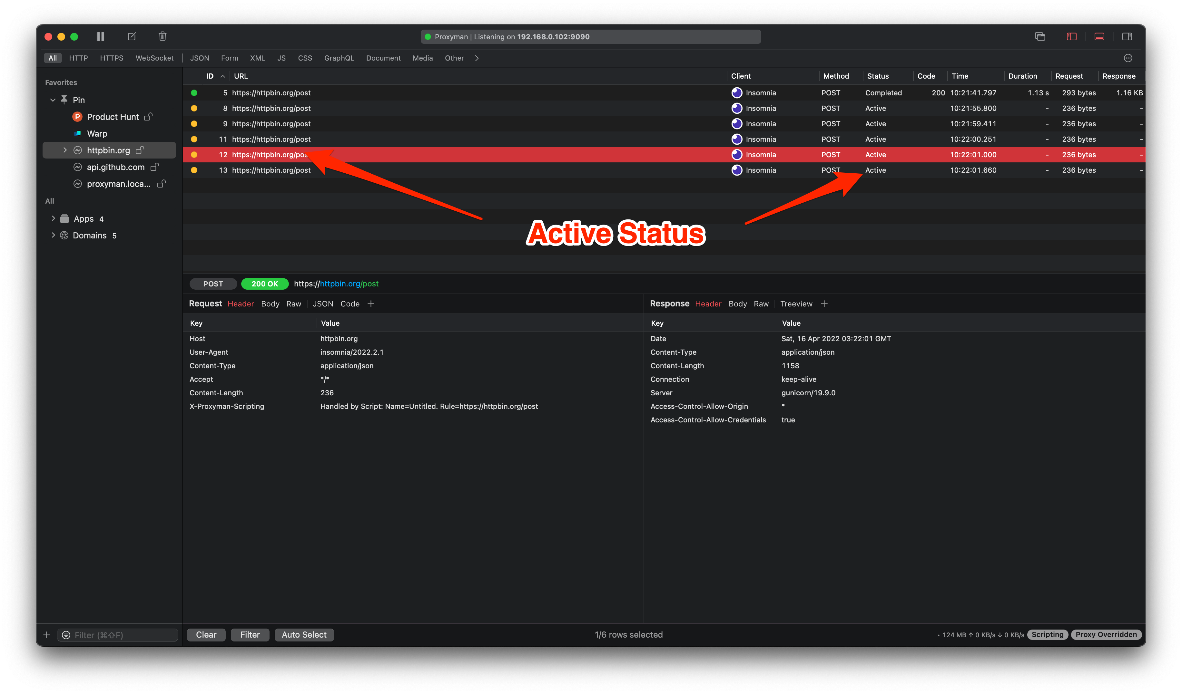This screenshot has width=1182, height=694.
Task: Toggle the lock next to Product Hunt
Action: (148, 117)
